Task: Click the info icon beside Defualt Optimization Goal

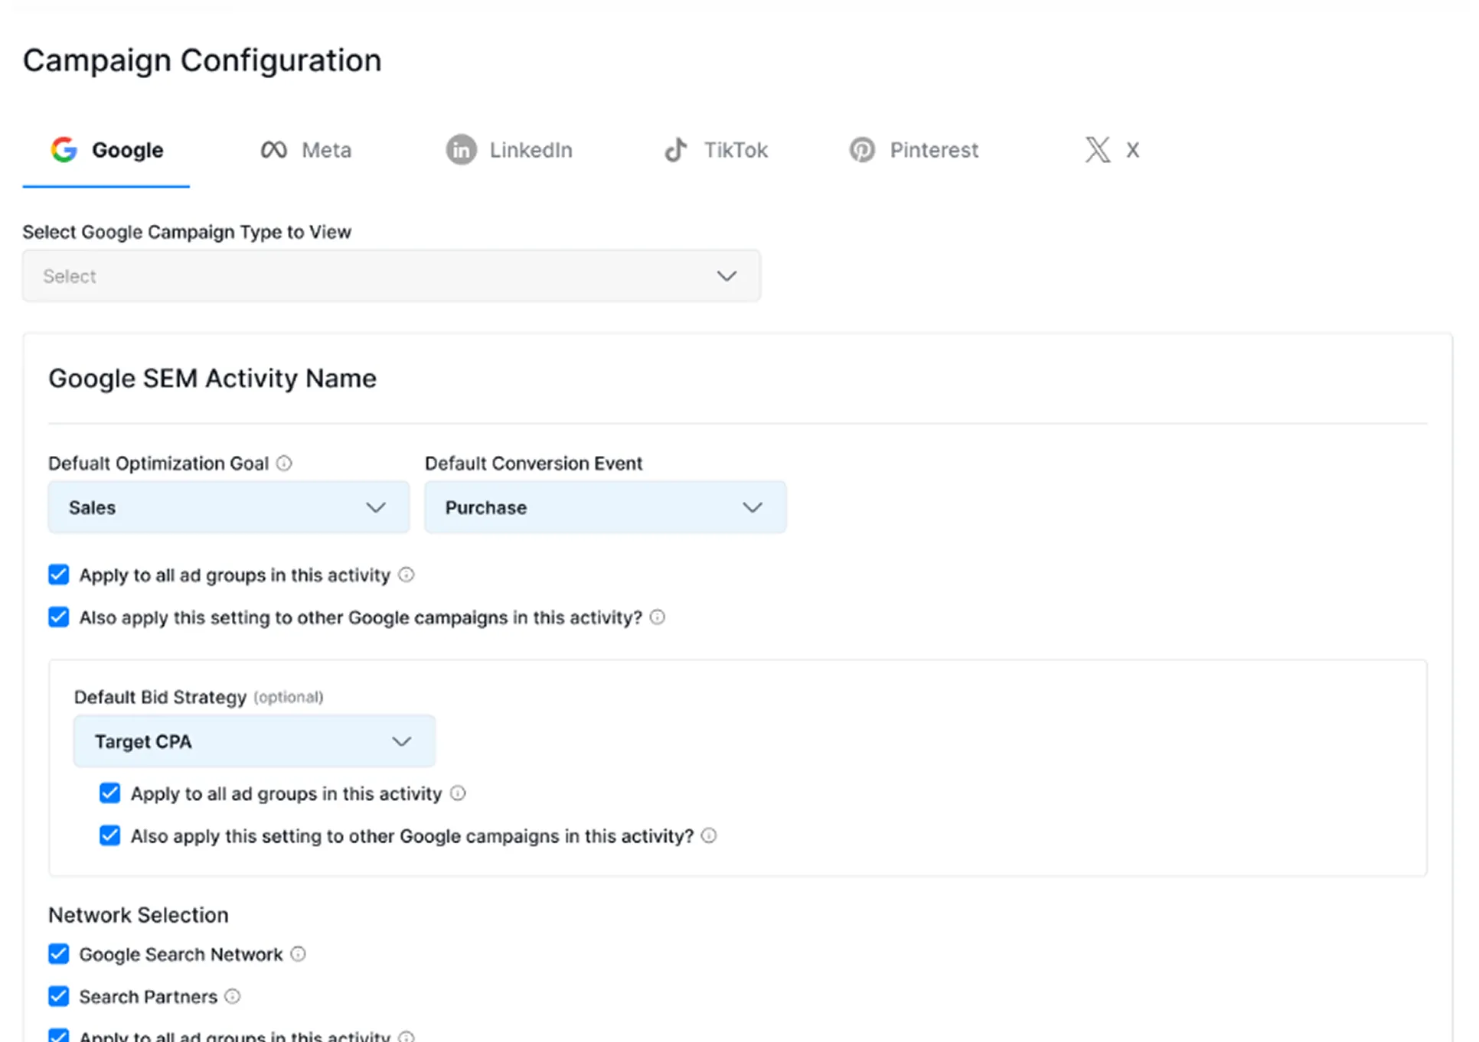Action: [284, 464]
